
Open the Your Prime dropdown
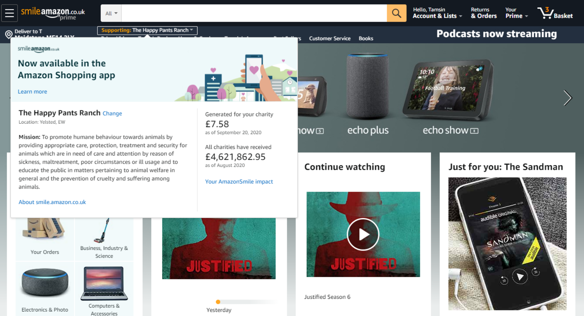point(516,16)
